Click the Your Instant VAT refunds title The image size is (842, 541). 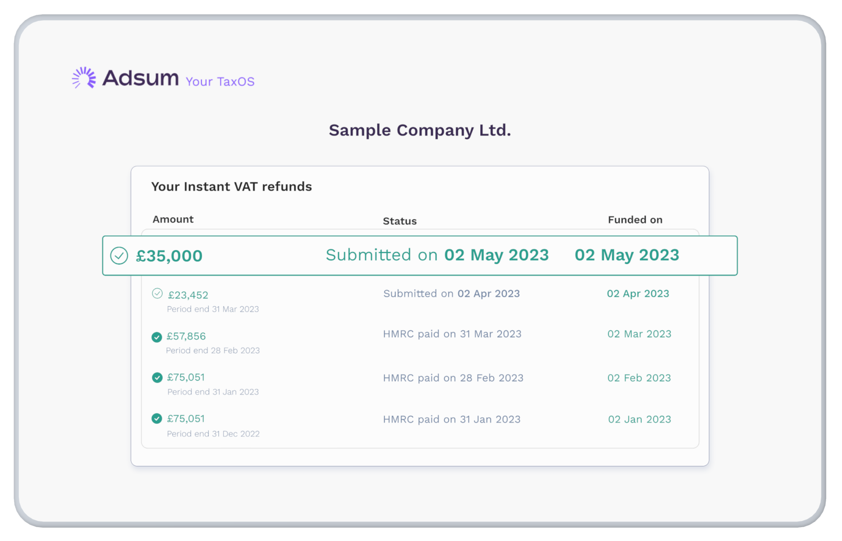click(x=232, y=187)
